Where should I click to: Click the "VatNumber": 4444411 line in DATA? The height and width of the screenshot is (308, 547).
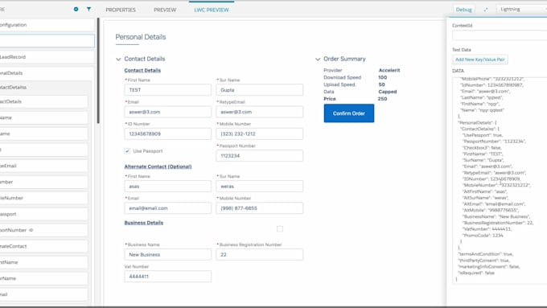pyautogui.click(x=487, y=229)
